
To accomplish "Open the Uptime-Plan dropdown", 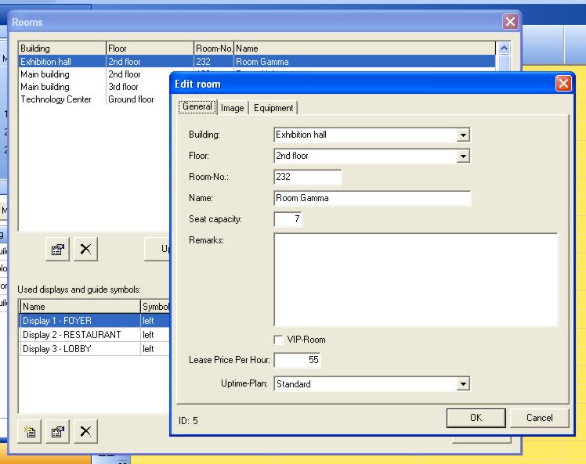I will 463,384.
